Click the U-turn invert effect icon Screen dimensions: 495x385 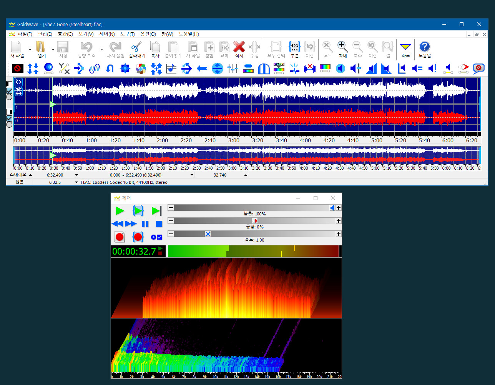pos(110,69)
